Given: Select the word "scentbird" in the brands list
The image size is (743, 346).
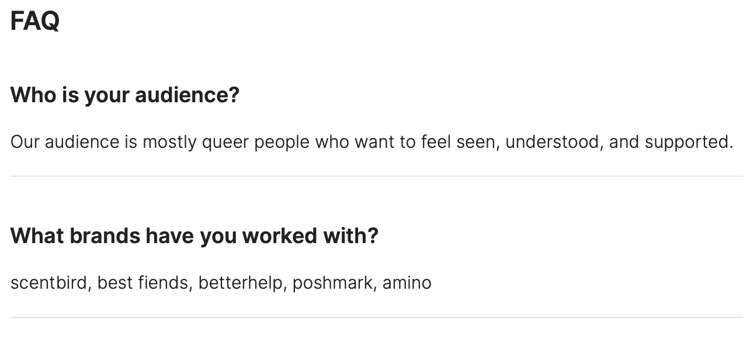Looking at the screenshot, I should (x=49, y=283).
